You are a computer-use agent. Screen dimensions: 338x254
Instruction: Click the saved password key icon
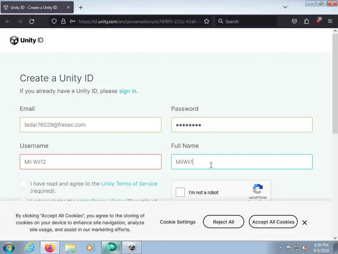coord(72,21)
